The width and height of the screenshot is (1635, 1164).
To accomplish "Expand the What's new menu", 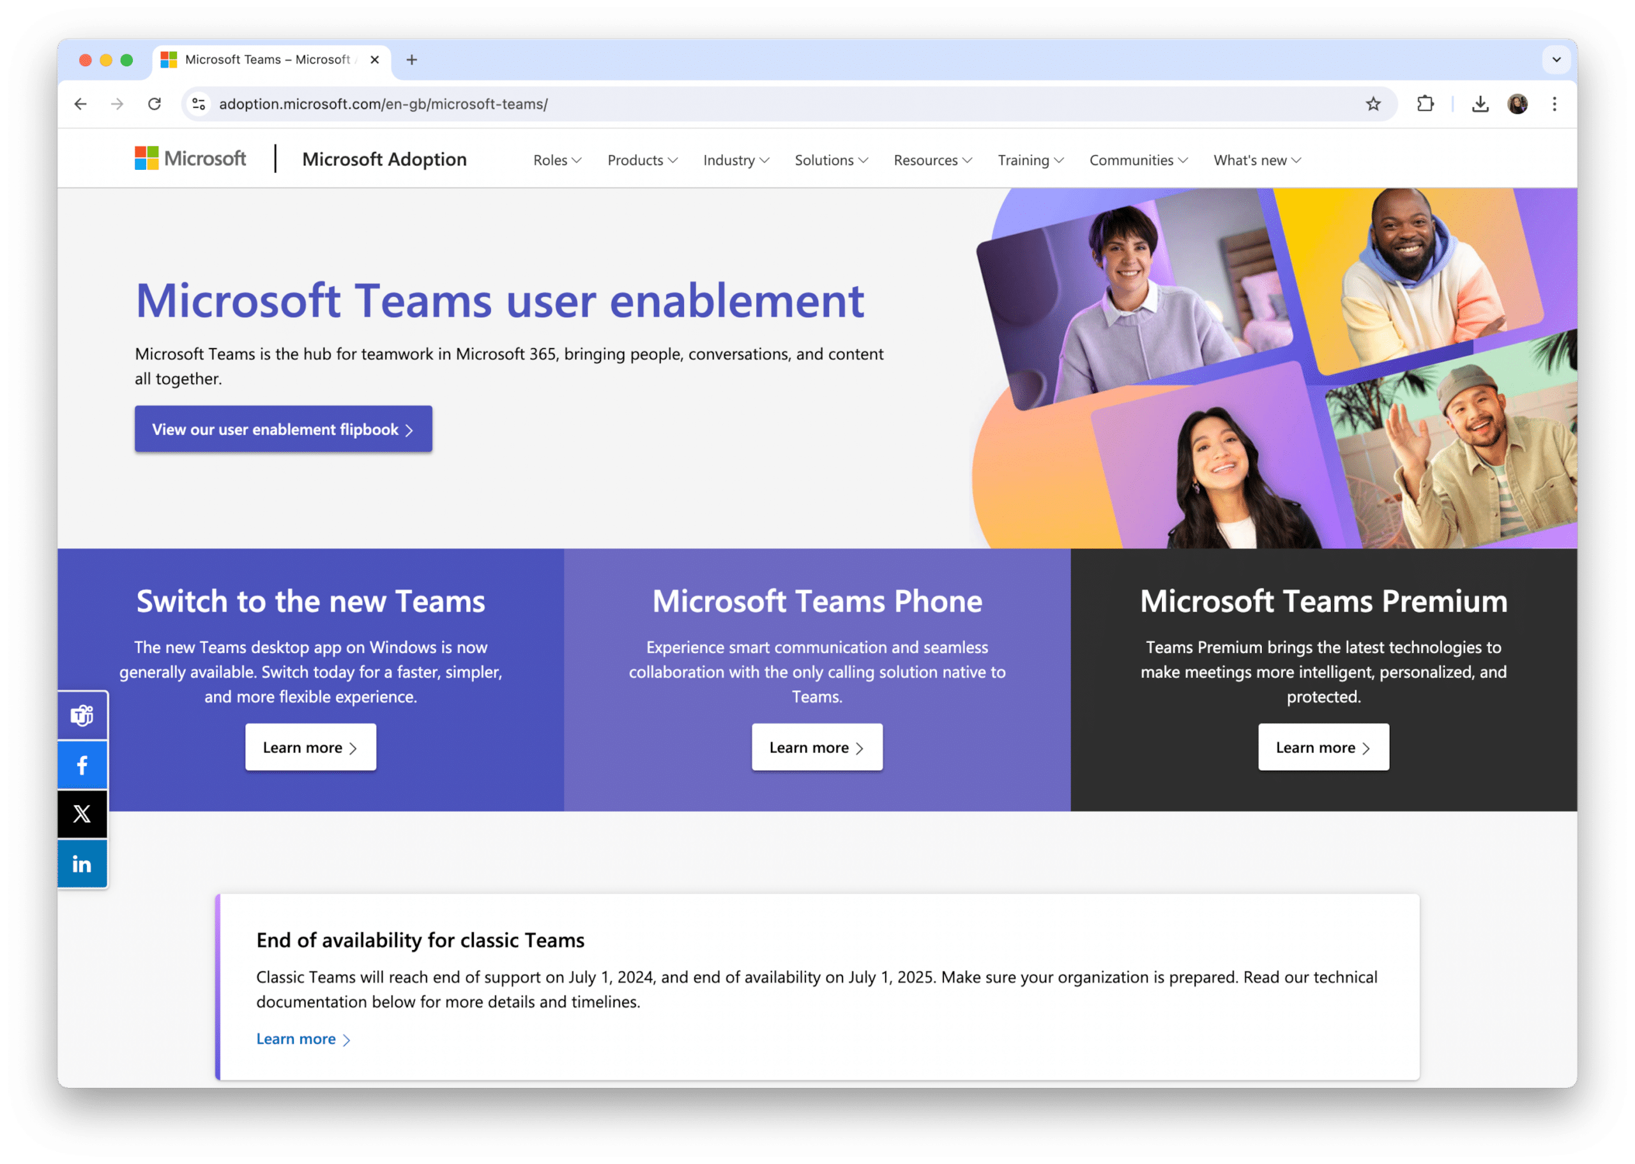I will coord(1258,160).
